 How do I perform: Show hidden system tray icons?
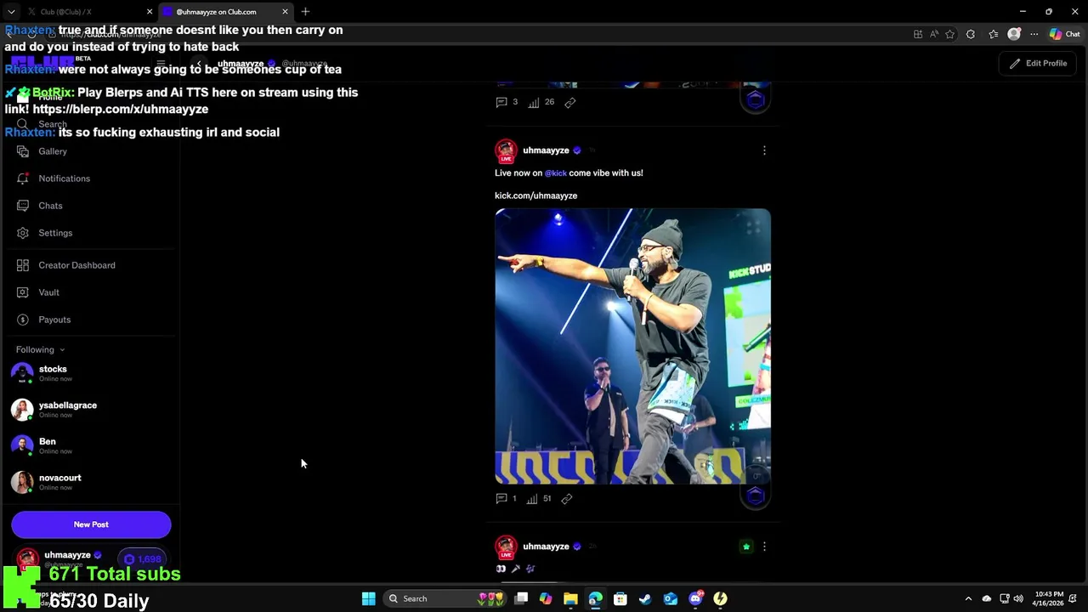[x=968, y=598]
